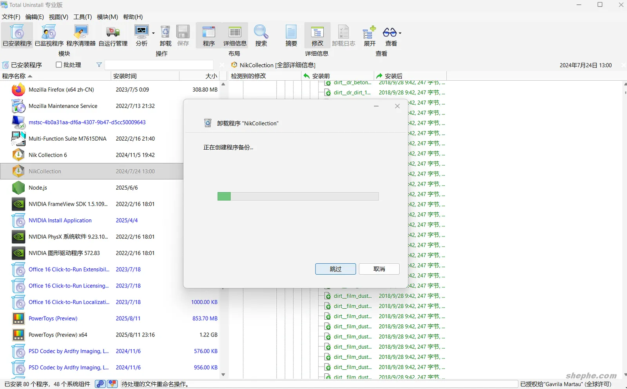Open the 工具(T) menu

[82, 17]
